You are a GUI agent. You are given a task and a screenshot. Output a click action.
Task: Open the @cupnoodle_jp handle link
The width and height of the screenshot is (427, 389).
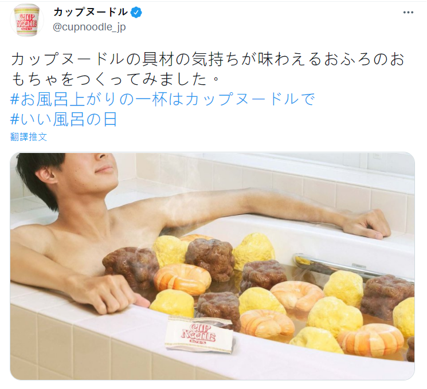[89, 27]
